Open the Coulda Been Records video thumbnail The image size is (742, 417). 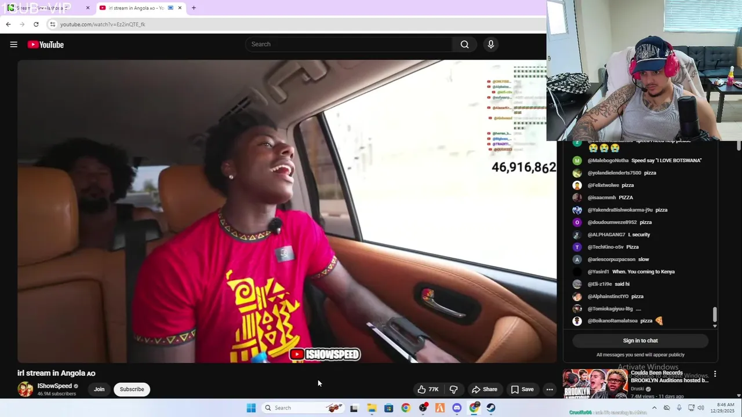[x=595, y=383]
